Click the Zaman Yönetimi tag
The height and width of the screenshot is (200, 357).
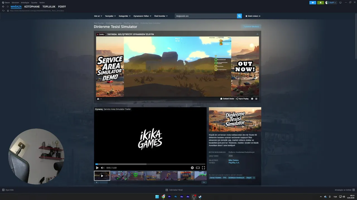[215, 177]
